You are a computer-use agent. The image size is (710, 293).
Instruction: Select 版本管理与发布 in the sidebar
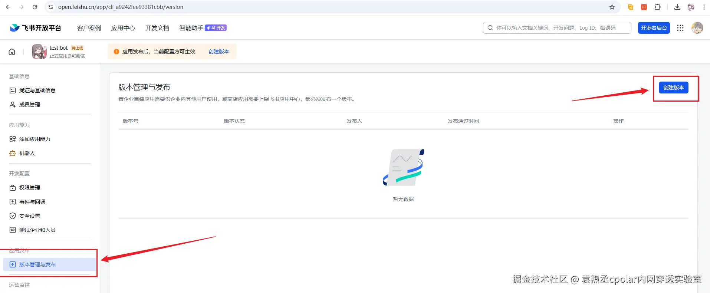coord(49,264)
